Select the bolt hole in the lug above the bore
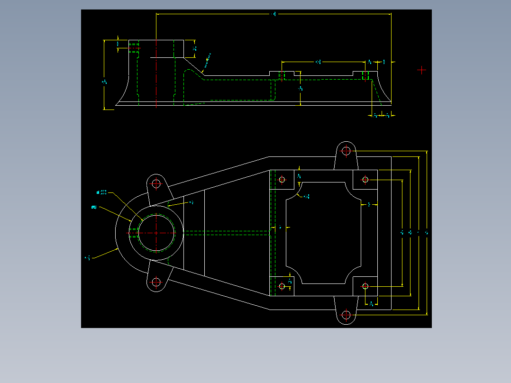Viewport: 511px width, 383px height. (x=156, y=183)
